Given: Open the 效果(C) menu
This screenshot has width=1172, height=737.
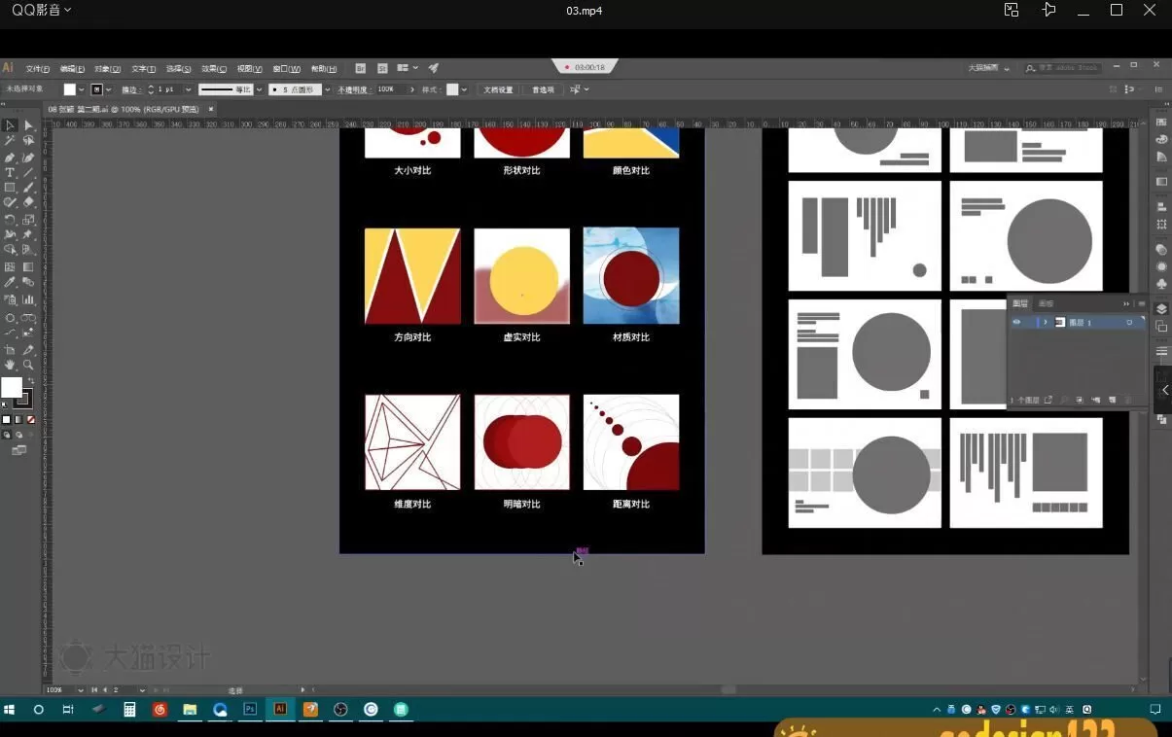Looking at the screenshot, I should coord(214,69).
